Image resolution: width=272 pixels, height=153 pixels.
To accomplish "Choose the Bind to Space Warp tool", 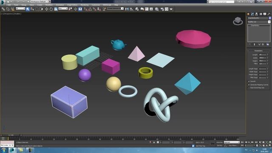I will click(12, 9).
